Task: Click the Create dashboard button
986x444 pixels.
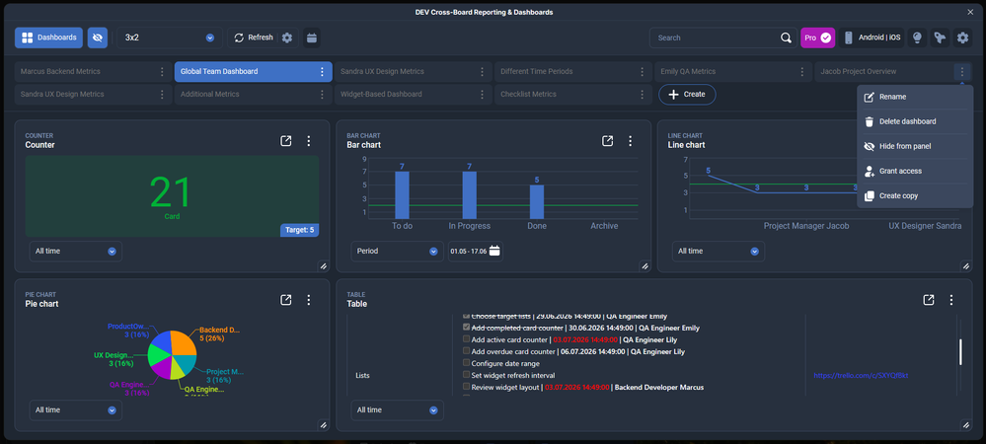Action: [687, 95]
